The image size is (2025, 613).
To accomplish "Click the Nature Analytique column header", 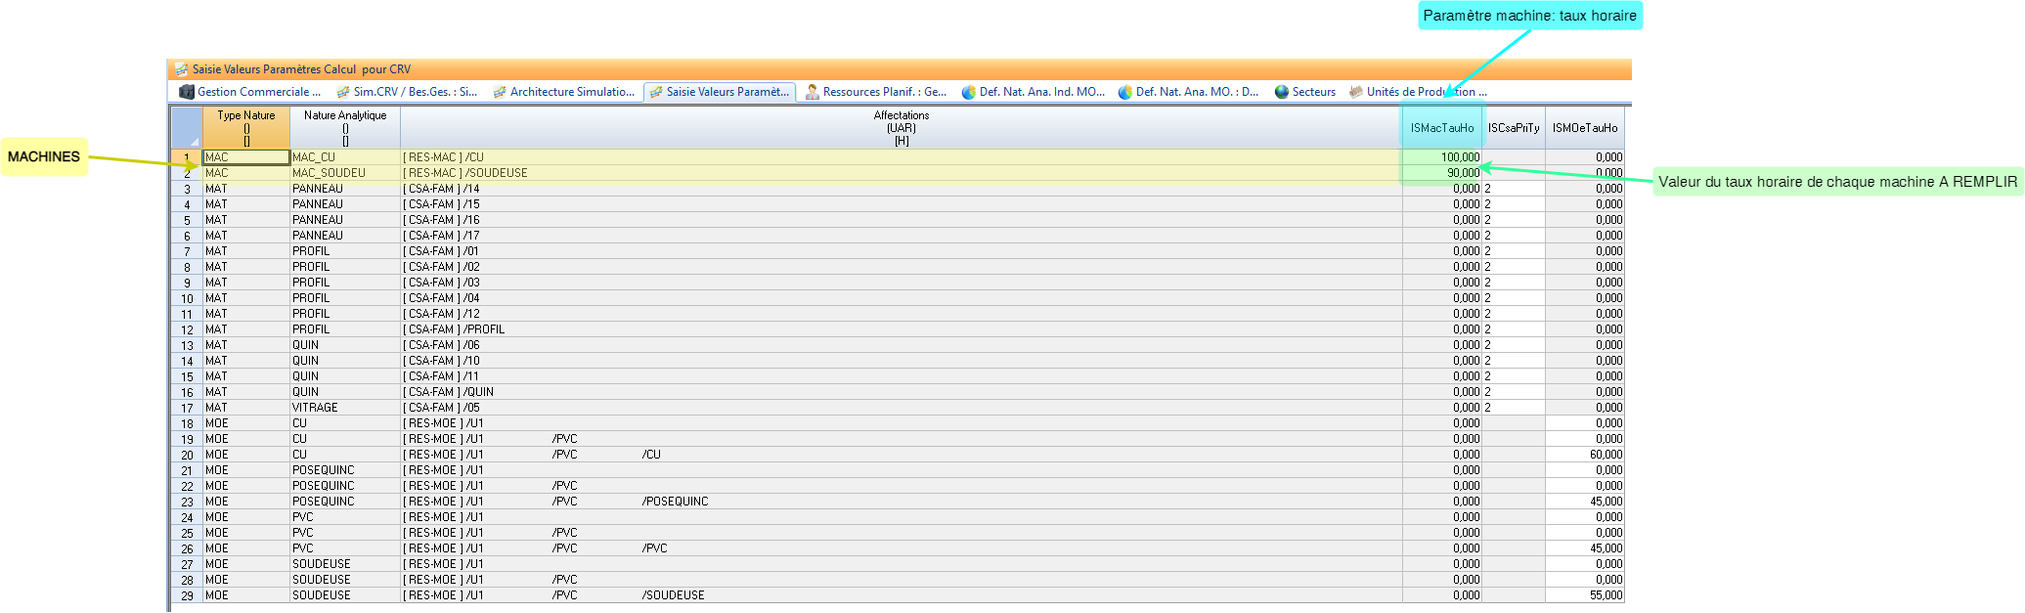I will [x=345, y=127].
